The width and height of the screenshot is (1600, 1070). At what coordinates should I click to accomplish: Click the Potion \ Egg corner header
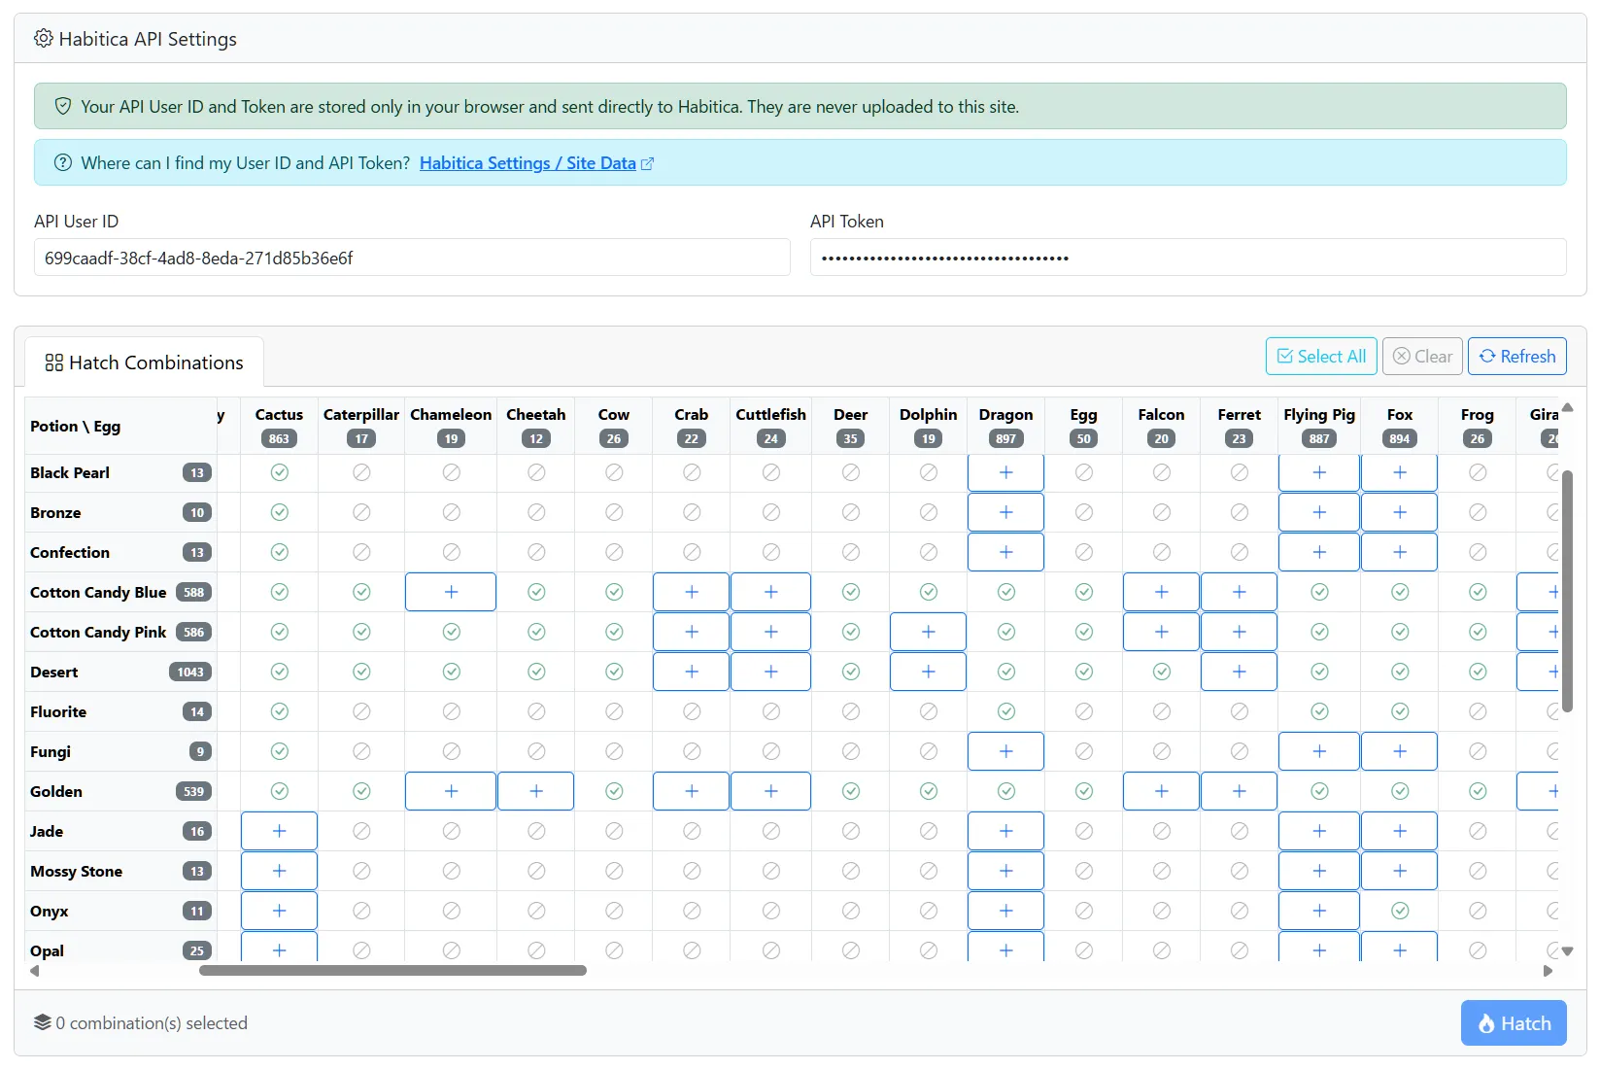[120, 426]
